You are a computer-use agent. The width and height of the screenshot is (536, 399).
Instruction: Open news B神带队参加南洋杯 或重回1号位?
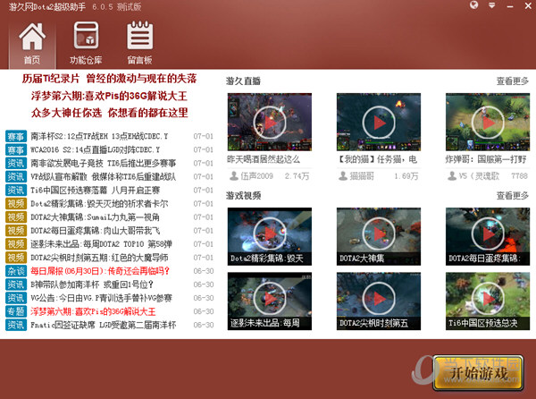pyautogui.click(x=92, y=284)
